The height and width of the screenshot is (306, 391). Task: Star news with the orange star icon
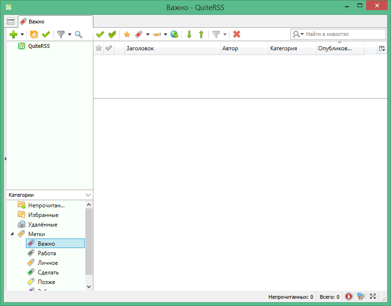click(127, 34)
